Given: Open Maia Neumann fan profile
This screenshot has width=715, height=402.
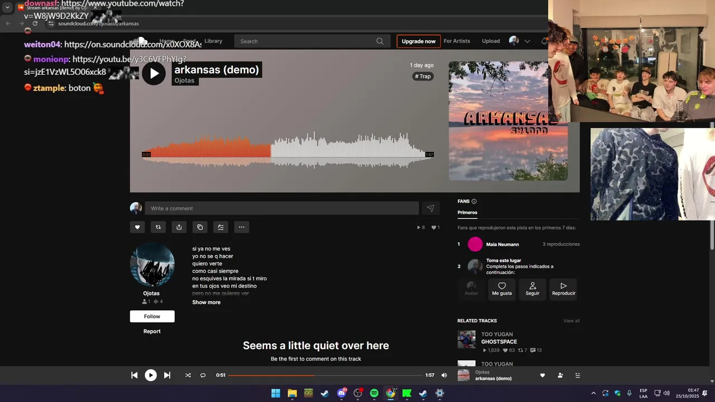Looking at the screenshot, I should pyautogui.click(x=502, y=245).
